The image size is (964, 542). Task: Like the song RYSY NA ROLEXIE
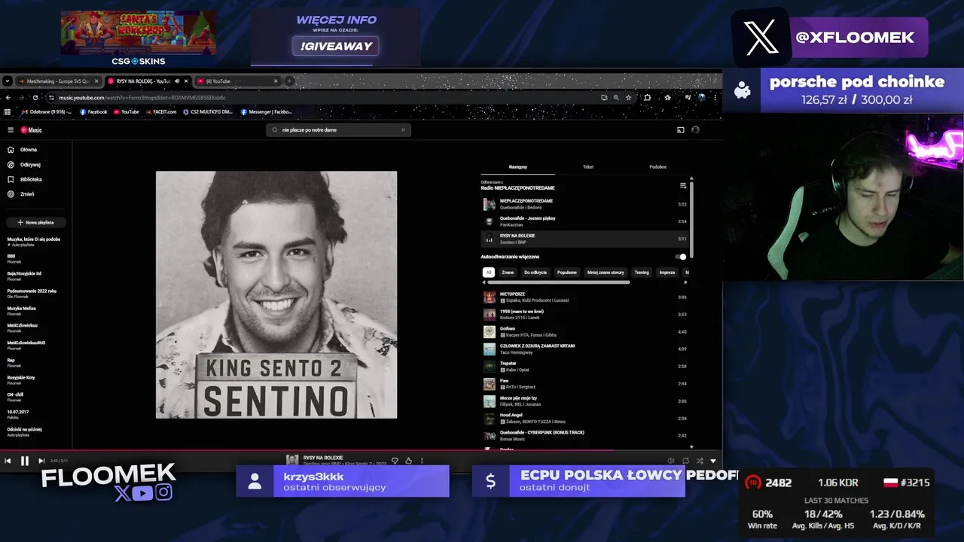[409, 461]
